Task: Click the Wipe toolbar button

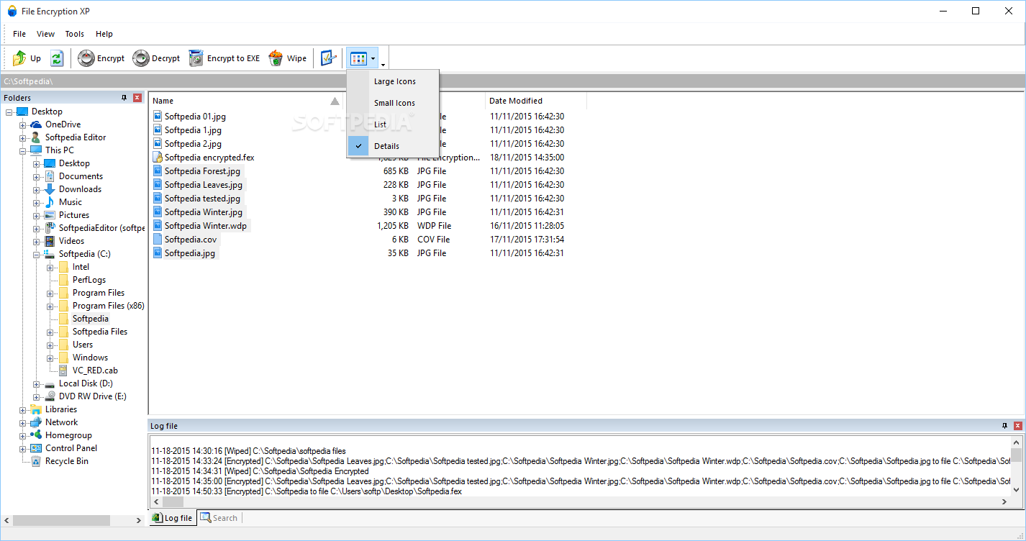Action: point(288,58)
